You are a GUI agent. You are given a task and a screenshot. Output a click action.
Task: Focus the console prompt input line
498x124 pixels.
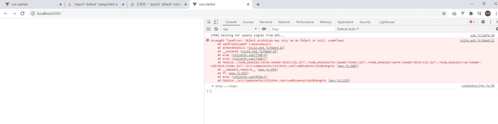(353, 91)
